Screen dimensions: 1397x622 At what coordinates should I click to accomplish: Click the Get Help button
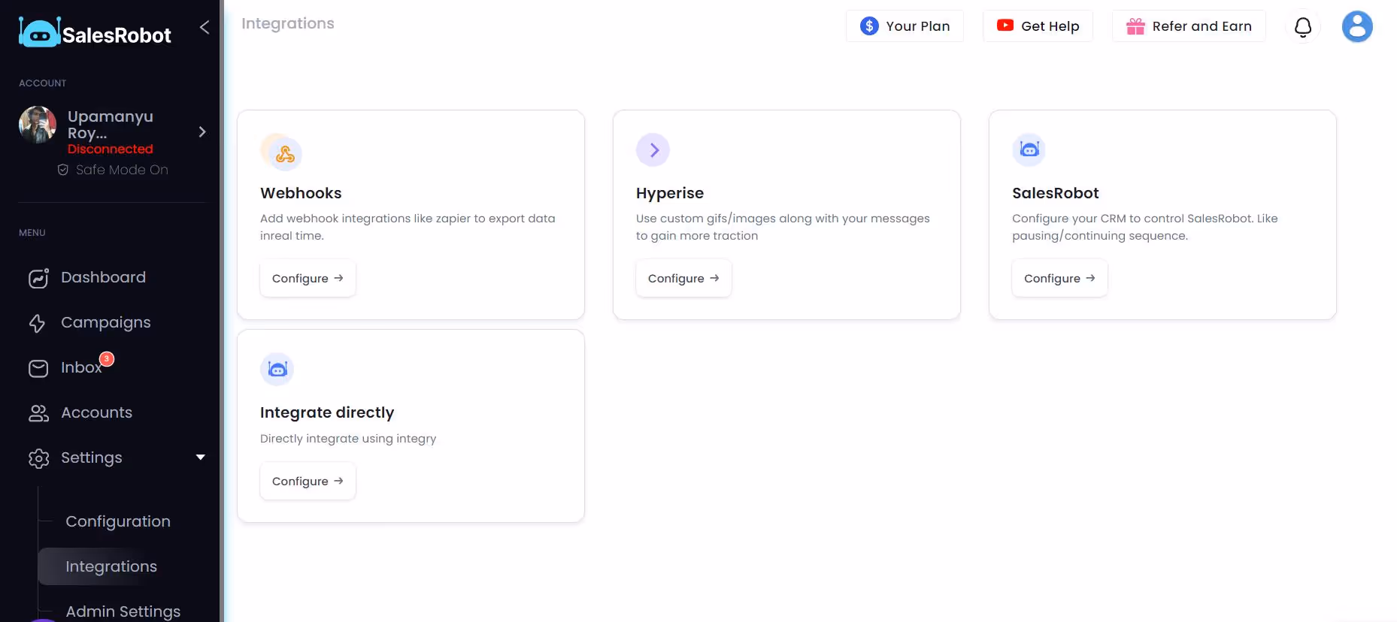point(1038,26)
